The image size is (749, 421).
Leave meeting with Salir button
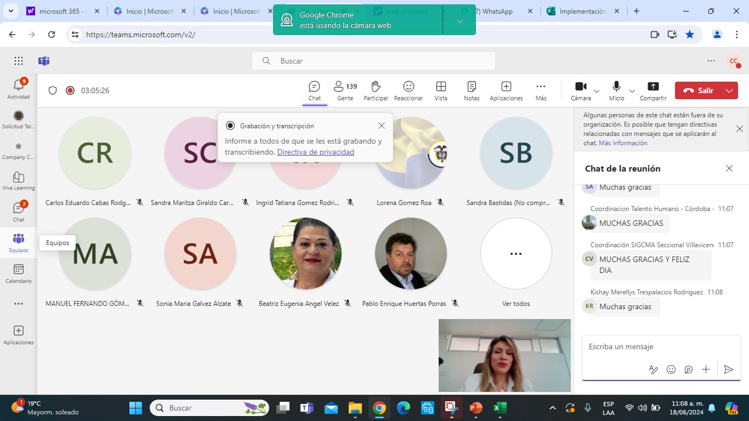[x=699, y=90]
